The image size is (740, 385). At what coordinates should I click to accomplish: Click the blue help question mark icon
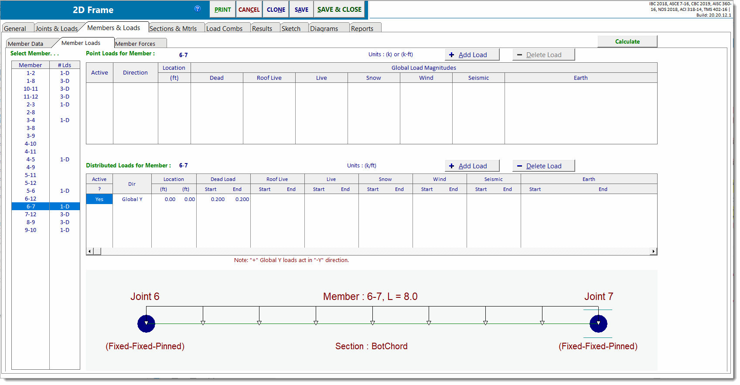pyautogui.click(x=198, y=9)
